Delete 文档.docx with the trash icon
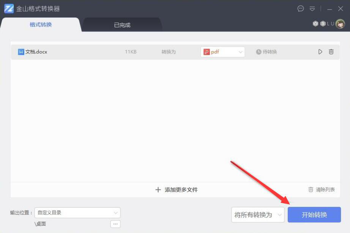 331,52
